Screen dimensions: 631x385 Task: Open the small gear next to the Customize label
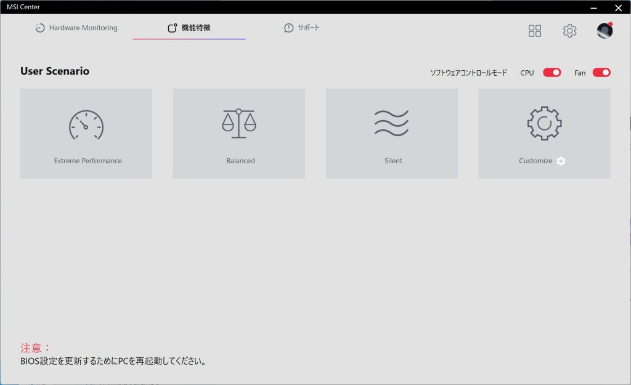(x=561, y=161)
